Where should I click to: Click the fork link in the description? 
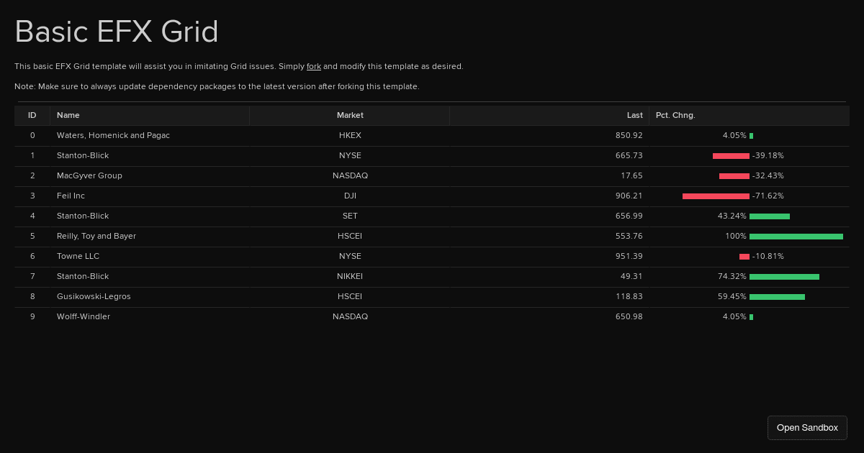[x=314, y=66]
